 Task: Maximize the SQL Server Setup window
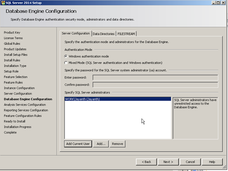tap(218, 3)
